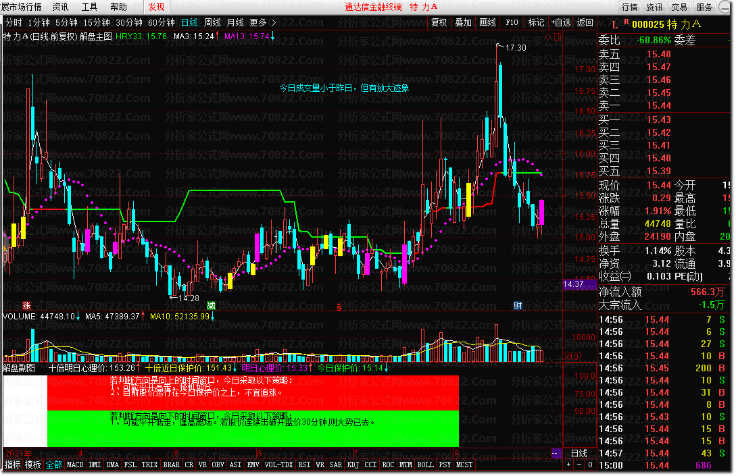736x476 pixels.
Task: Switch to 1分钟 period
Action: tap(39, 22)
